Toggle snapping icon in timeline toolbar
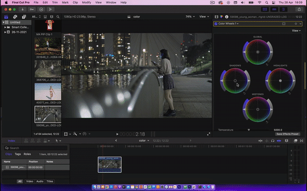 click(x=279, y=141)
